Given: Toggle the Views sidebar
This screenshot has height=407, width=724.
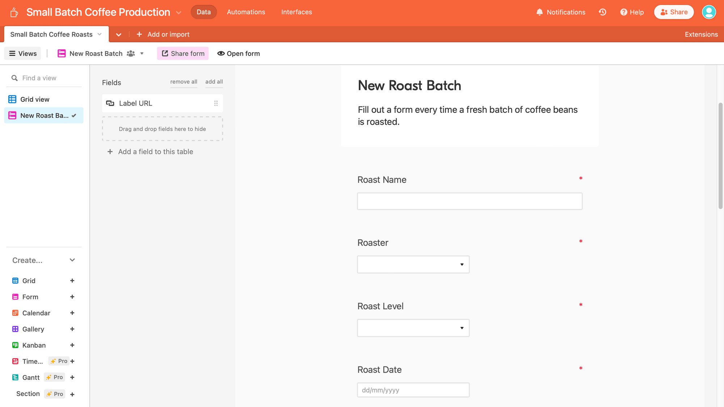Looking at the screenshot, I should point(22,54).
